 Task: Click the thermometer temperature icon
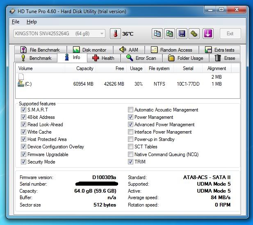pos(115,34)
